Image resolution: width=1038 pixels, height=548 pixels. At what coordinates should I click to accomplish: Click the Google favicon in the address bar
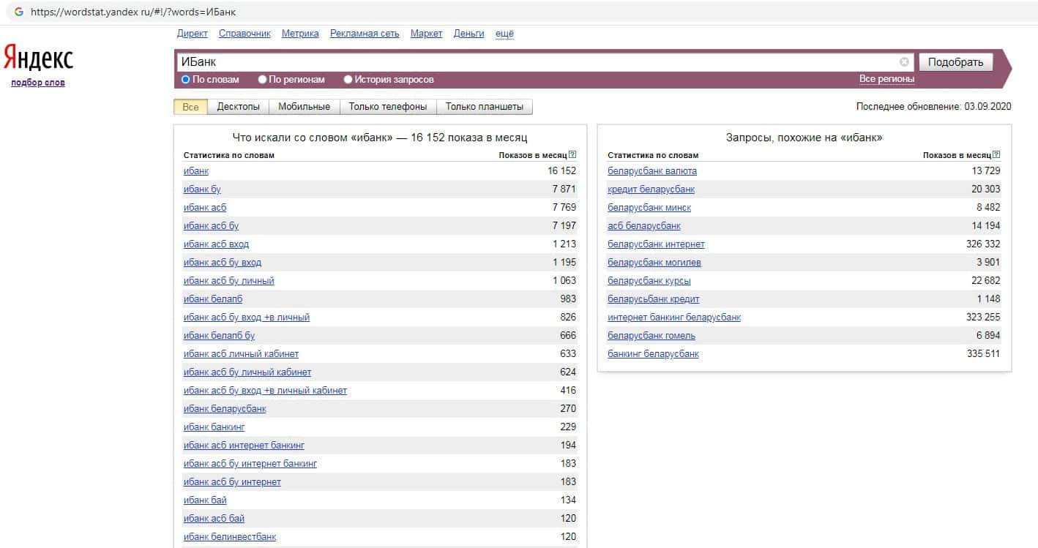point(18,12)
